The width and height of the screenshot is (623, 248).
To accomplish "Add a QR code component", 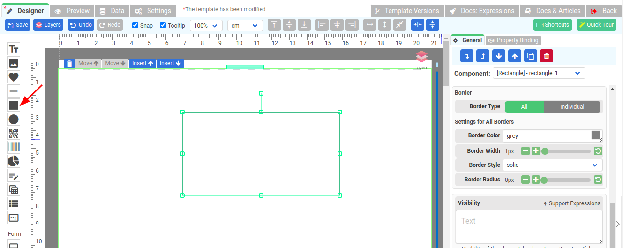I will [x=14, y=133].
